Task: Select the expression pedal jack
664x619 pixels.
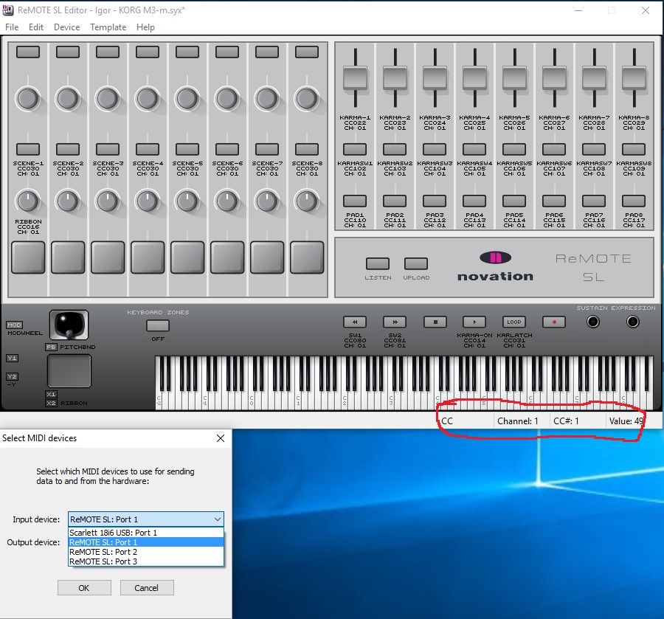Action: pos(633,322)
